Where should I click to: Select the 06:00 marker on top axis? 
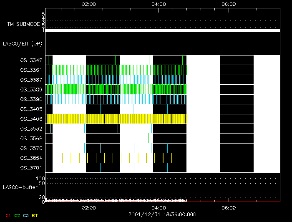(229, 4)
